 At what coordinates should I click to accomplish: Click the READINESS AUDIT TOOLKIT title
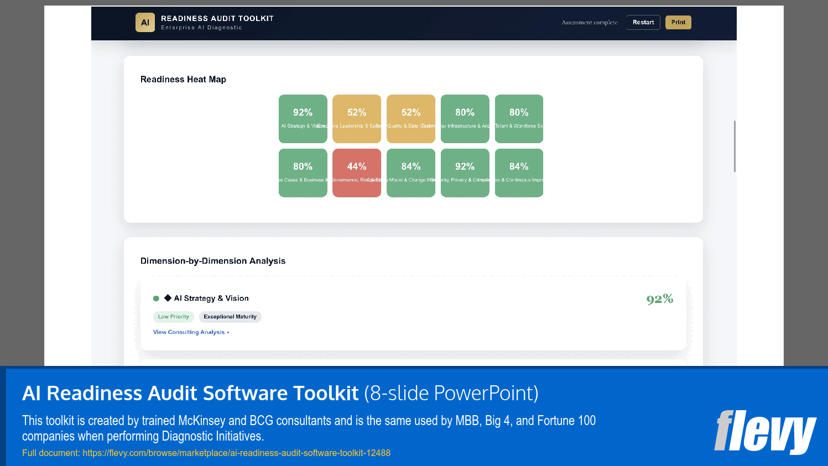tap(217, 18)
